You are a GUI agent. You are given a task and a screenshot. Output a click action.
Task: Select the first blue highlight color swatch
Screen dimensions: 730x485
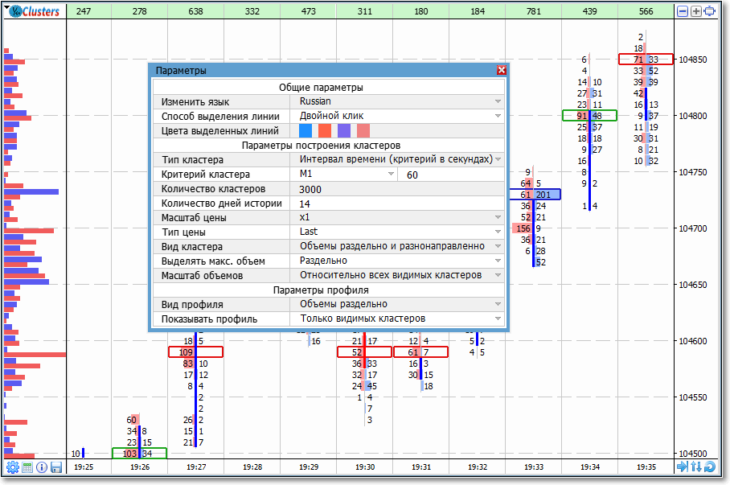(306, 131)
